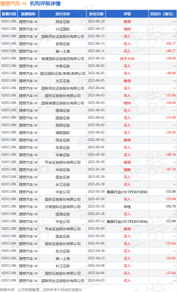Image resolution: width=177 pixels, height=292 pixels.
Task: Click the 强推 rating
Action: (127, 170)
